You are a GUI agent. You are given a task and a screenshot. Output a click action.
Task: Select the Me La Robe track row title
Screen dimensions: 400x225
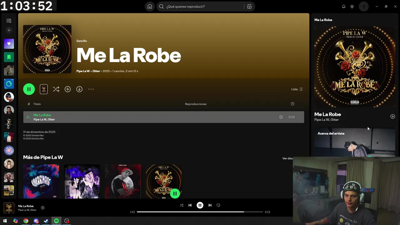[x=42, y=115]
